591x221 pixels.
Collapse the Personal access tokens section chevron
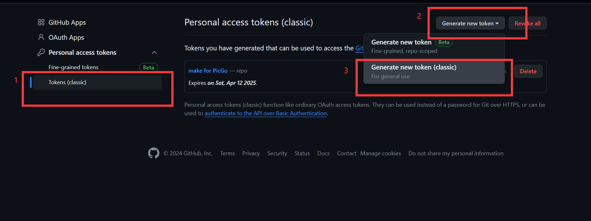(154, 52)
